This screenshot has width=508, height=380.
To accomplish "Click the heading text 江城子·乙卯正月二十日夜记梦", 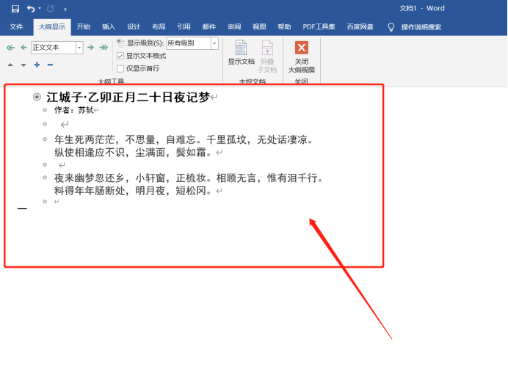I will click(128, 97).
